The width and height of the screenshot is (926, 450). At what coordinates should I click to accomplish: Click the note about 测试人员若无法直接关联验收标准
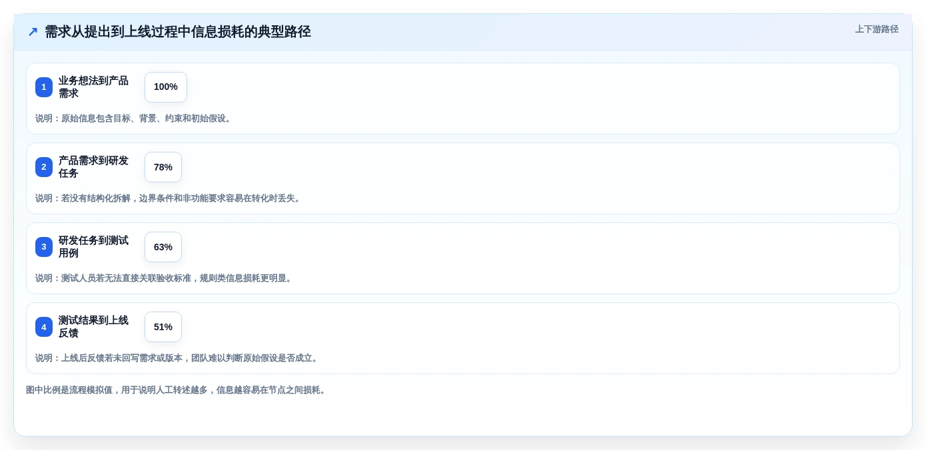coord(165,278)
